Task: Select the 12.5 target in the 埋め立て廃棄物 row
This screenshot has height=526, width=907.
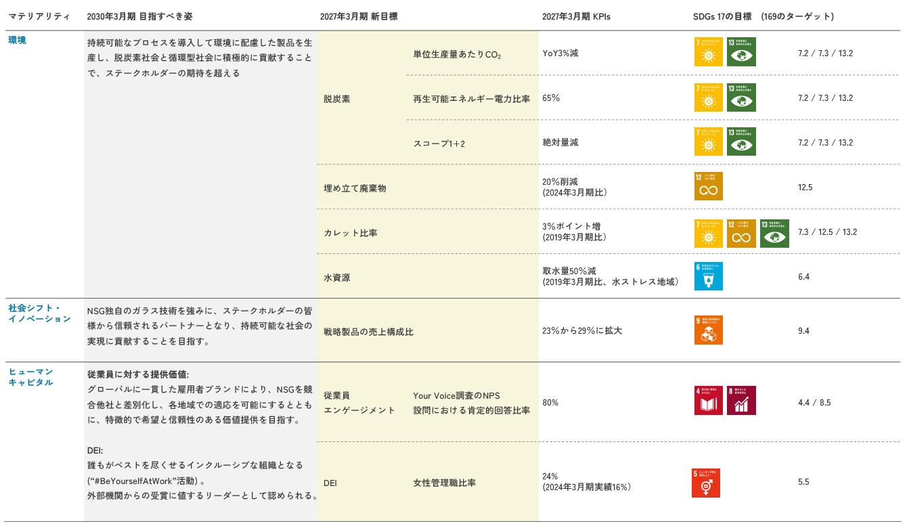Action: click(805, 187)
